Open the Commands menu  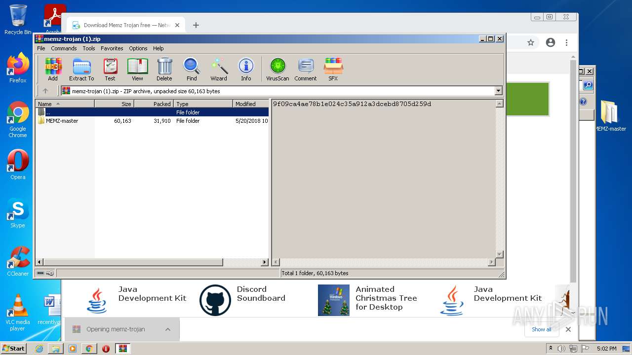click(x=64, y=48)
